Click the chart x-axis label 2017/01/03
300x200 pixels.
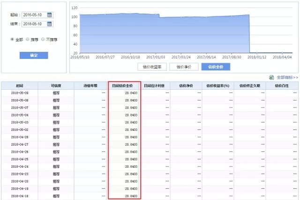[156, 57]
